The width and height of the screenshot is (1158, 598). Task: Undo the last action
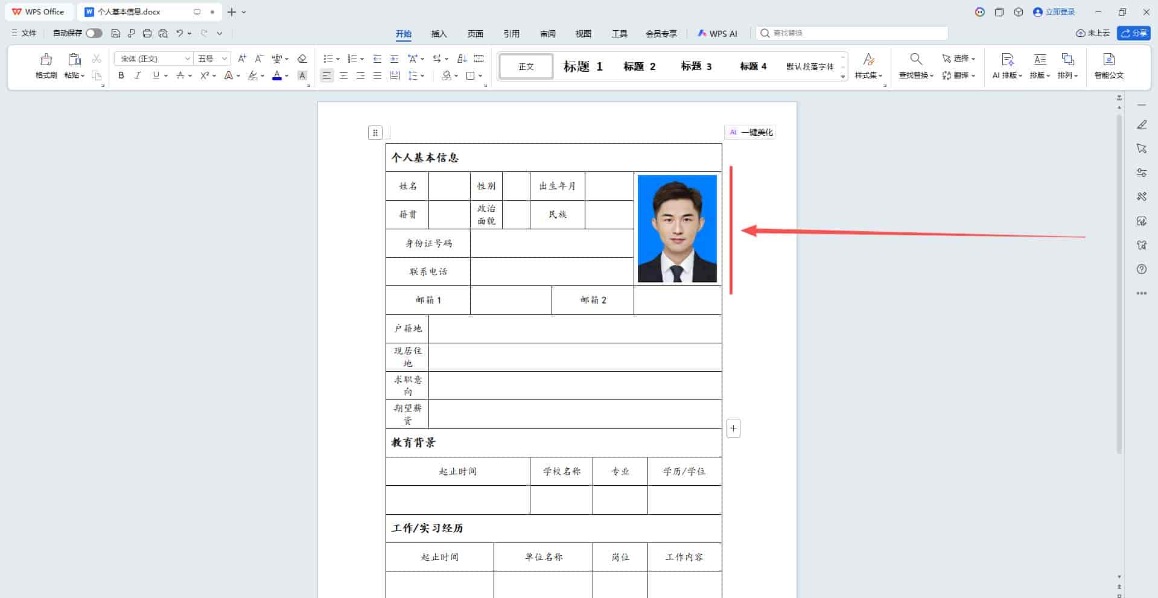pos(179,33)
